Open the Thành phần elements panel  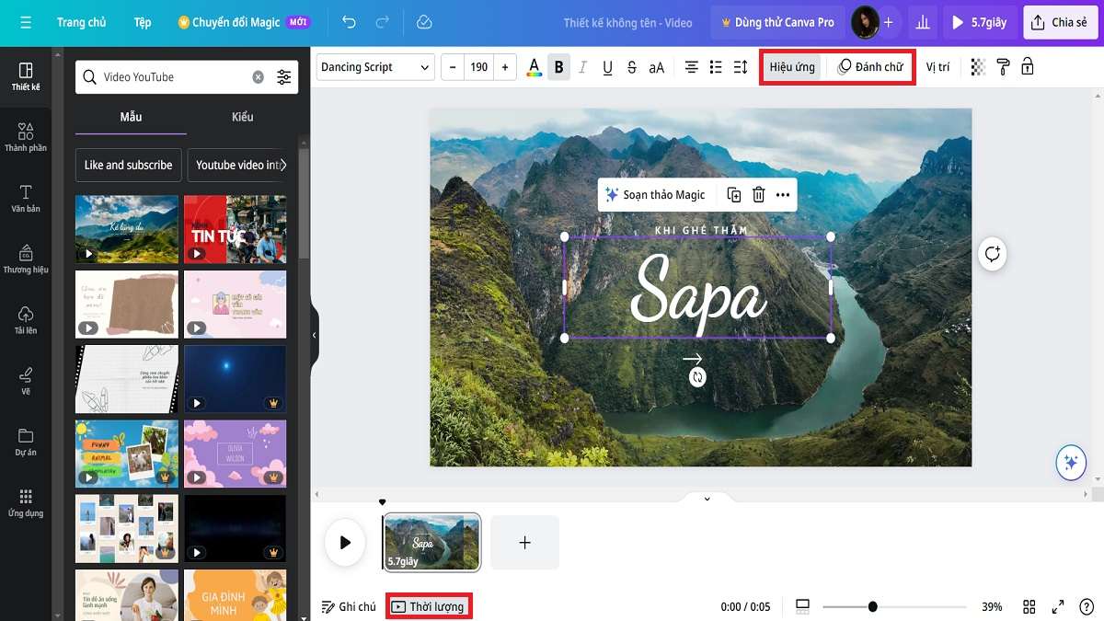(26, 137)
